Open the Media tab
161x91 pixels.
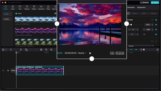coord(6,8)
